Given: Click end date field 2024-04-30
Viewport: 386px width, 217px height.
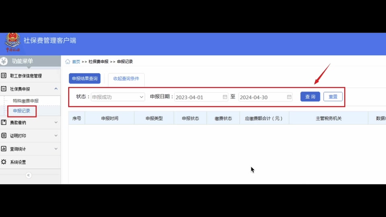Looking at the screenshot, I should coord(265,97).
